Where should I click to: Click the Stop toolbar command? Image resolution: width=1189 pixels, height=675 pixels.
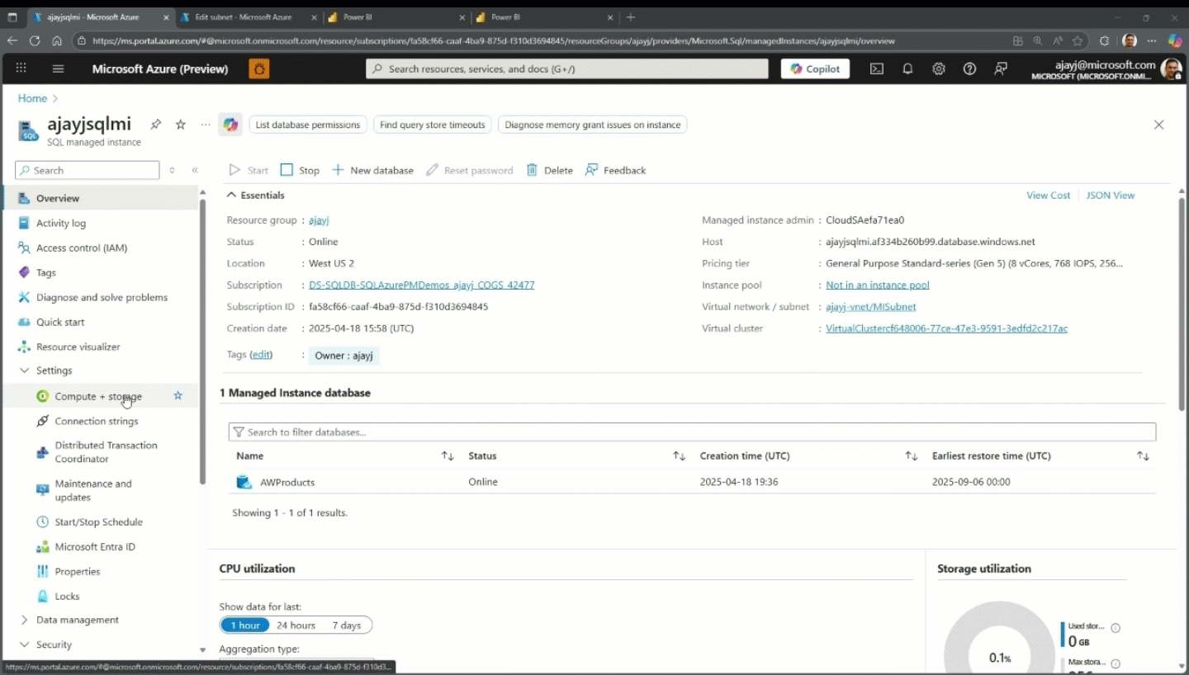[300, 170]
